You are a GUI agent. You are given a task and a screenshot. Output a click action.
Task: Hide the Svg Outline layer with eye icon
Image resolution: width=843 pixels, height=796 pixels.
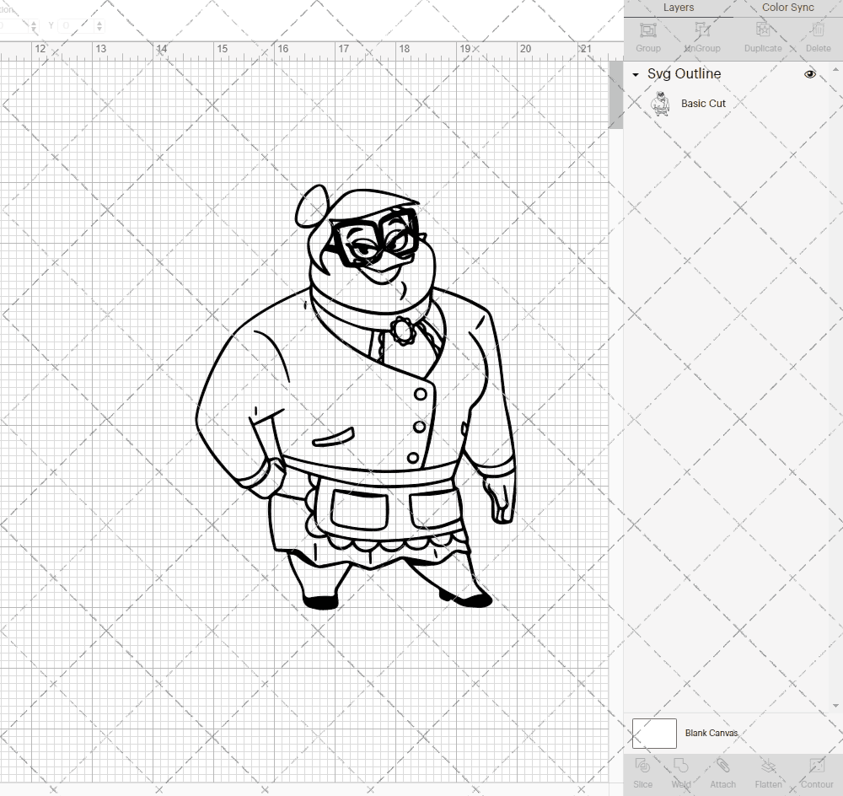[809, 74]
